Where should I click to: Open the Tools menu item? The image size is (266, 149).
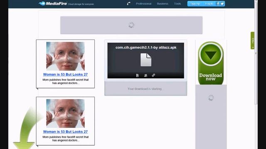click(x=177, y=4)
